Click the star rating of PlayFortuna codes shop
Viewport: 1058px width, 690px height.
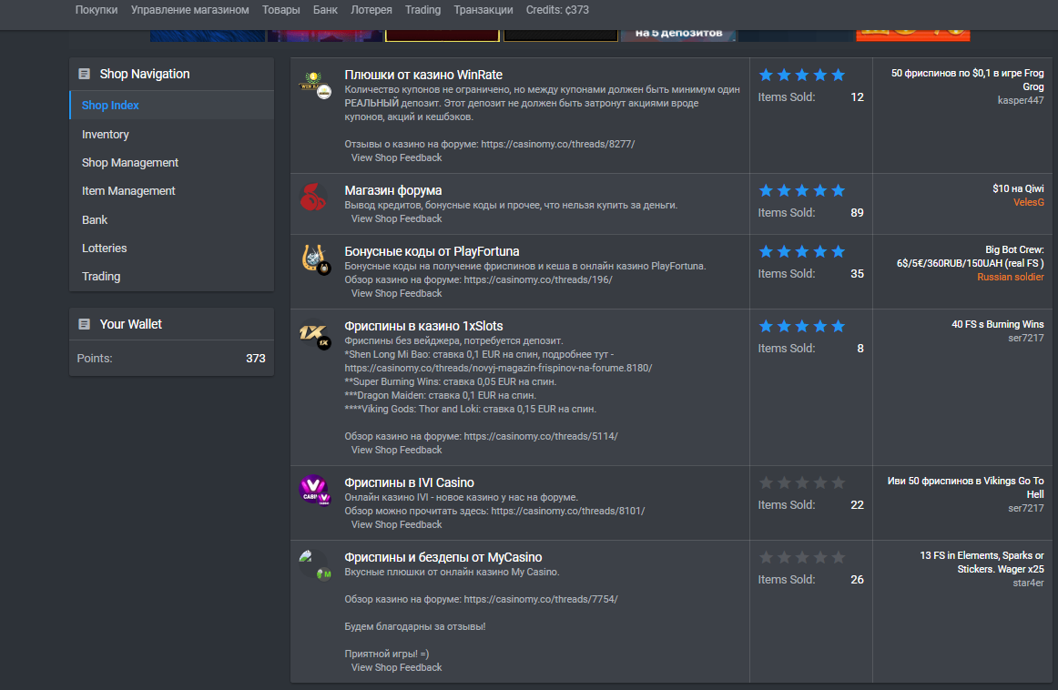pos(801,251)
